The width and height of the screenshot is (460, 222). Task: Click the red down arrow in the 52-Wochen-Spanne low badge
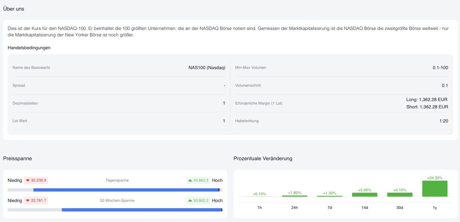click(28, 200)
